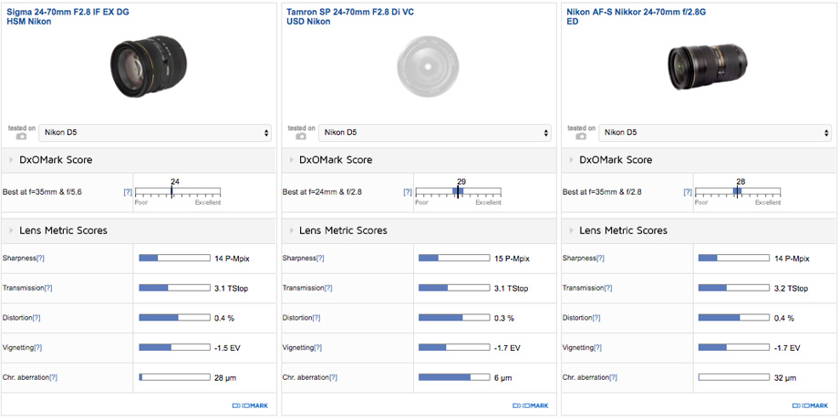Viewport: 839px width, 419px height.
Task: Open the Nikon AF-S Nikkor 24-70mm f/2.8G title link
Action: (x=636, y=16)
